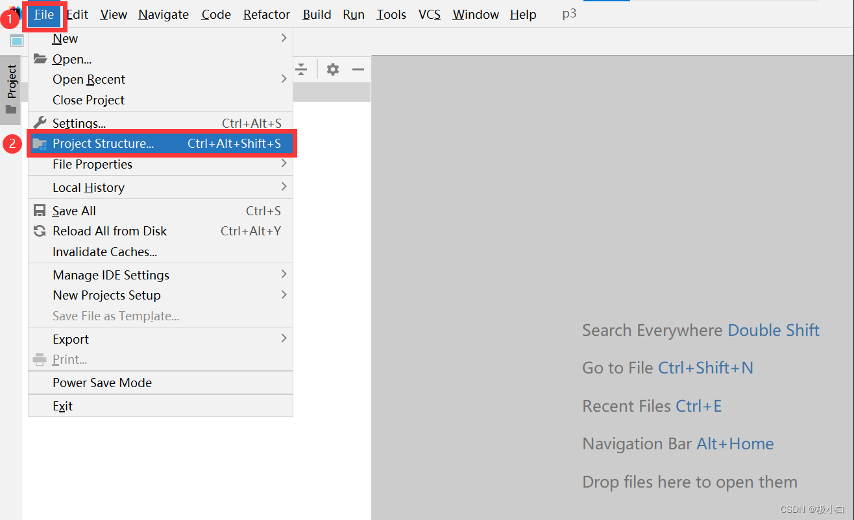Screen dimensions: 854x520
Task: Open the Refactor menu
Action: pyautogui.click(x=267, y=14)
